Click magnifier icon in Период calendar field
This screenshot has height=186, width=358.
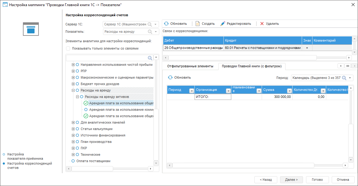click(x=344, y=78)
